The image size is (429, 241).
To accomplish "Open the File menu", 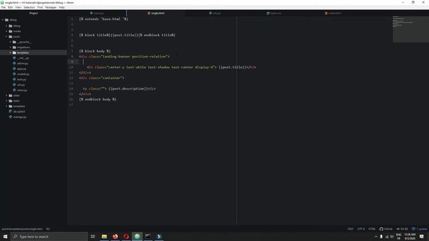I will coord(3,7).
